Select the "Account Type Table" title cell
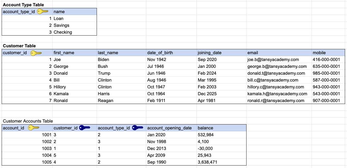Viewport: 347px width, 168px height. (x=23, y=5)
